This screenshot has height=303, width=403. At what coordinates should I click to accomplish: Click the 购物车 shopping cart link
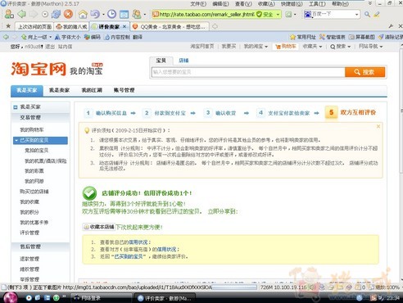286,47
